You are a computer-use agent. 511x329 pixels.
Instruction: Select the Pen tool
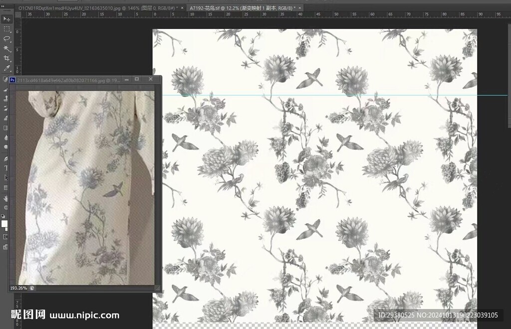click(5, 158)
